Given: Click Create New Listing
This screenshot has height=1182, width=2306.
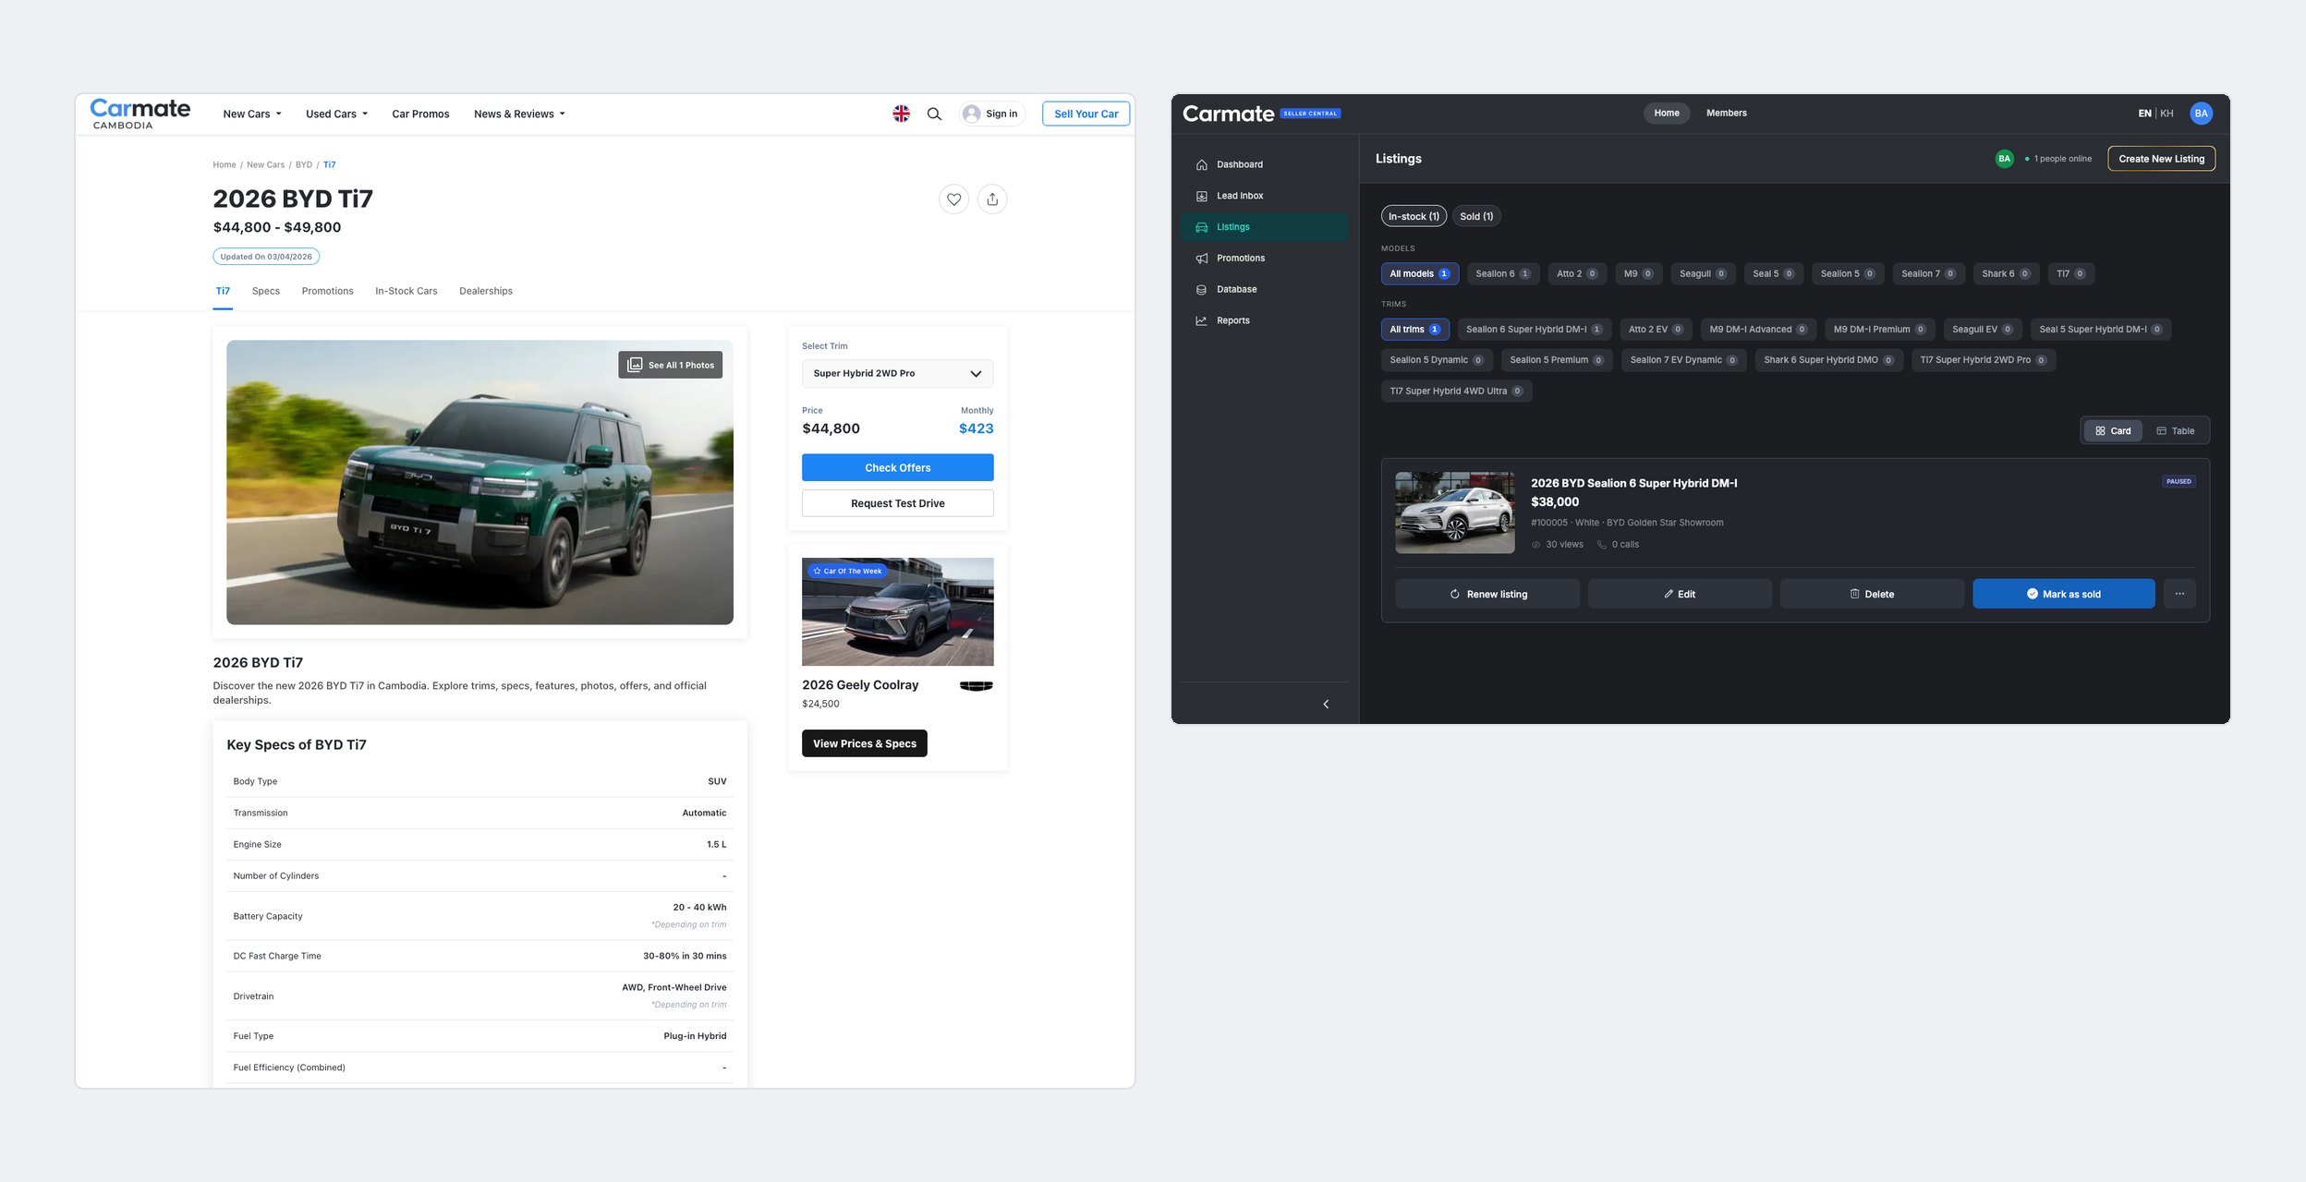Looking at the screenshot, I should (2161, 159).
